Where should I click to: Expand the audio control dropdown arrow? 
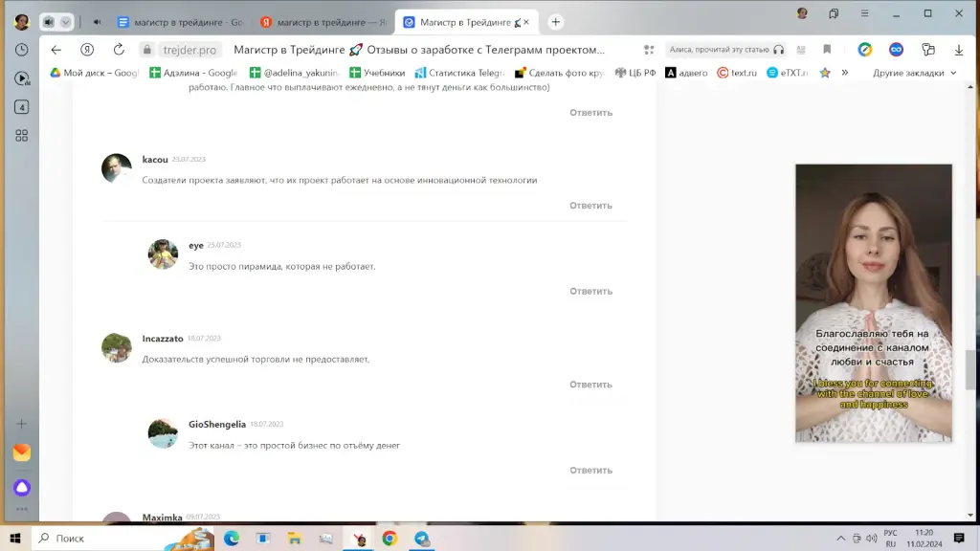coord(66,23)
